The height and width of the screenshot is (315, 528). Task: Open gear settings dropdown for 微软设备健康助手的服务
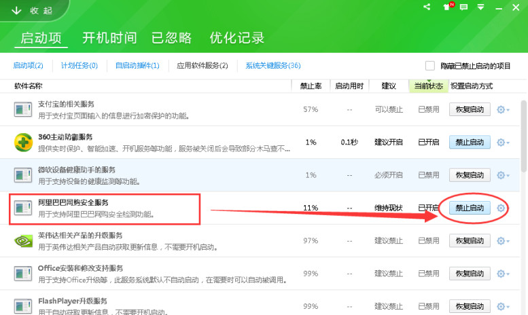tap(503, 175)
